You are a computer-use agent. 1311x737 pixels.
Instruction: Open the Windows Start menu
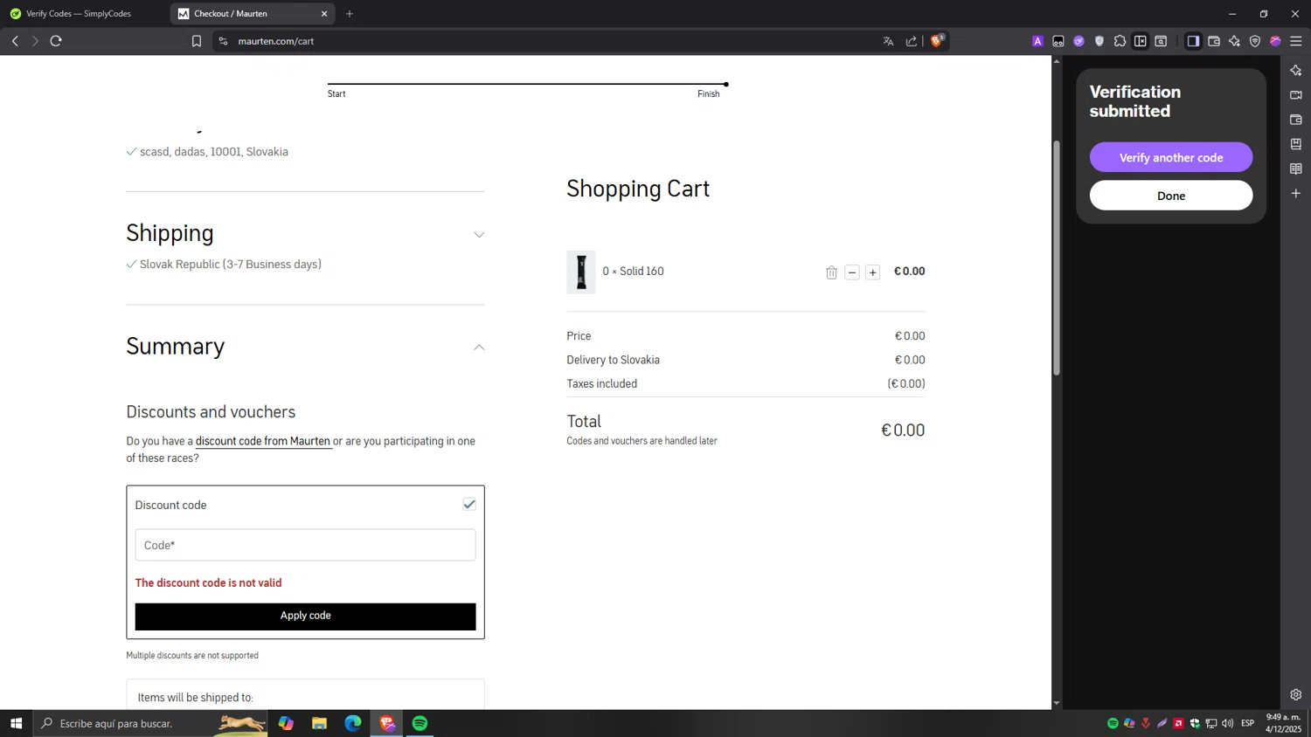(16, 723)
